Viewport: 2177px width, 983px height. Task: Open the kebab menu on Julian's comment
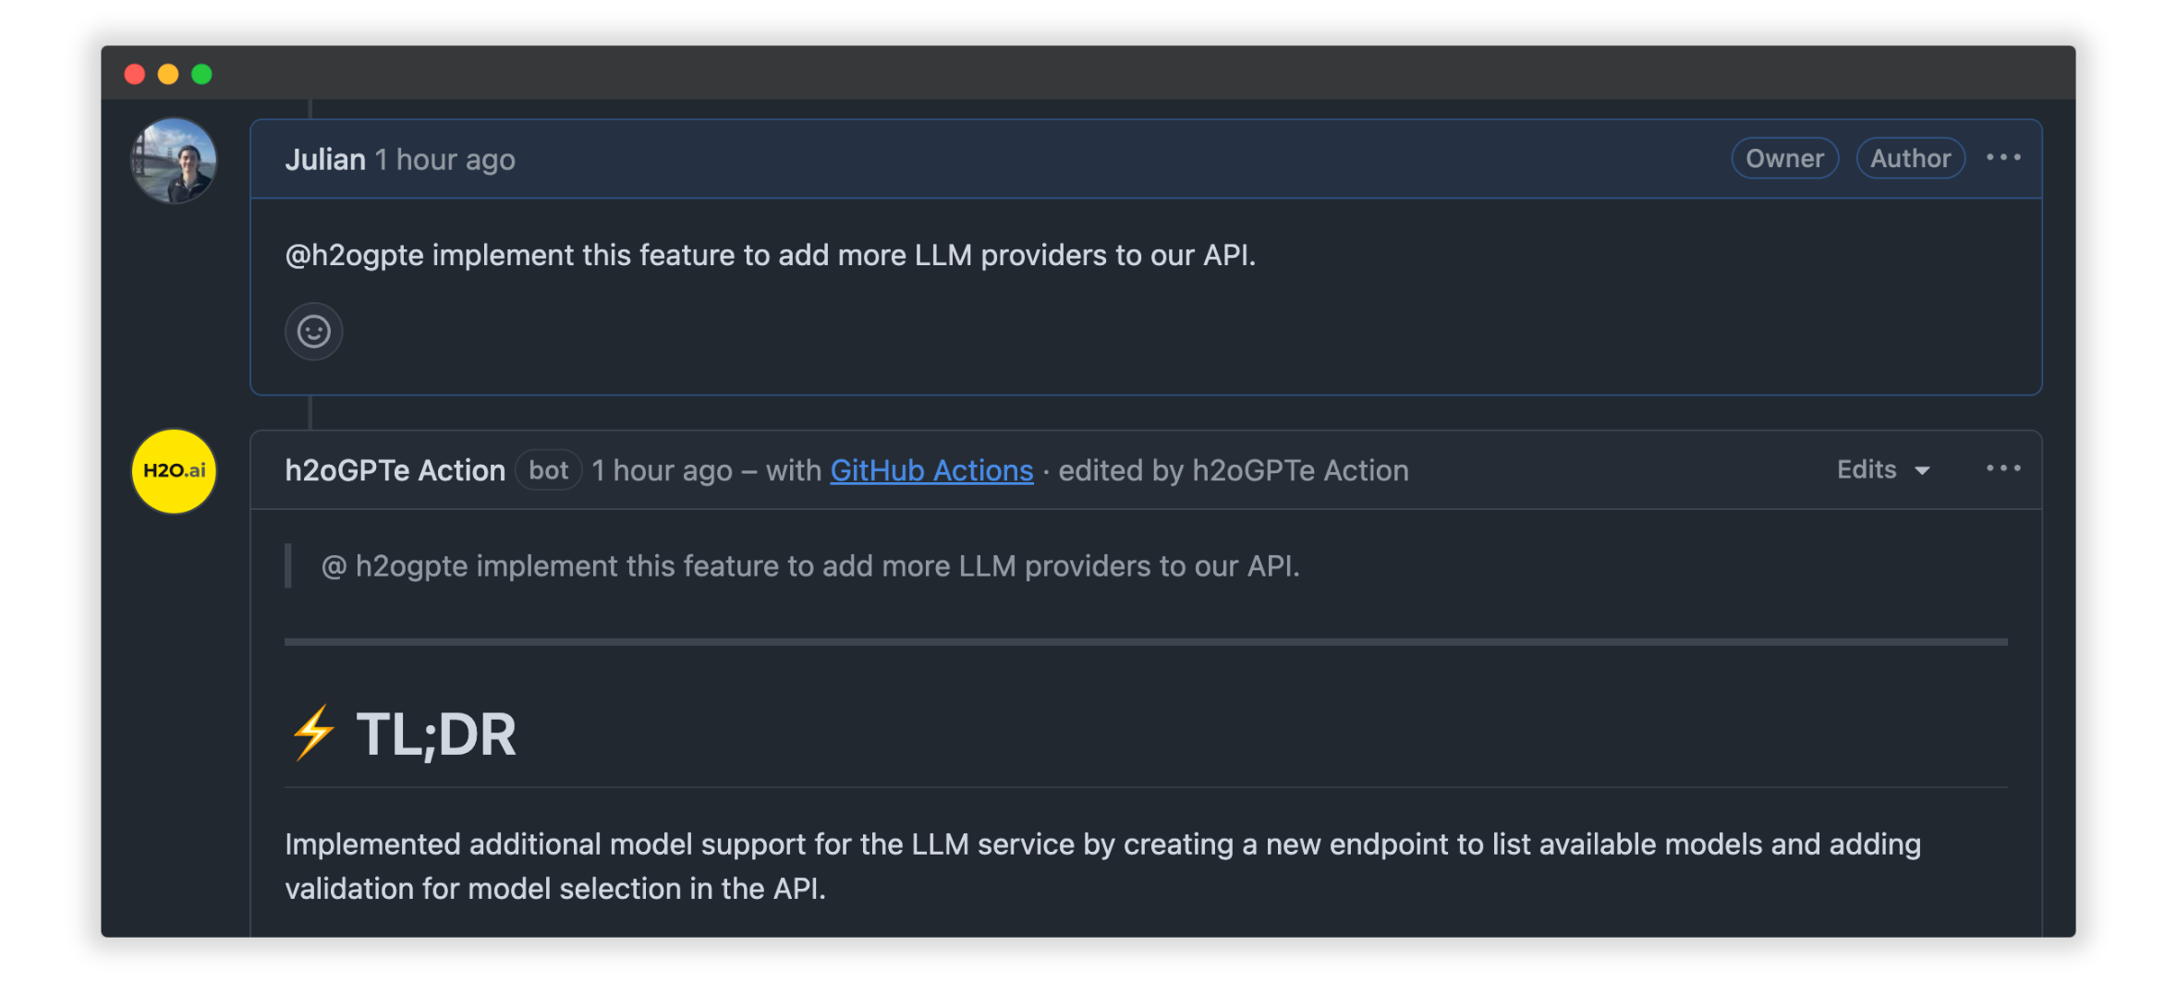point(2003,158)
